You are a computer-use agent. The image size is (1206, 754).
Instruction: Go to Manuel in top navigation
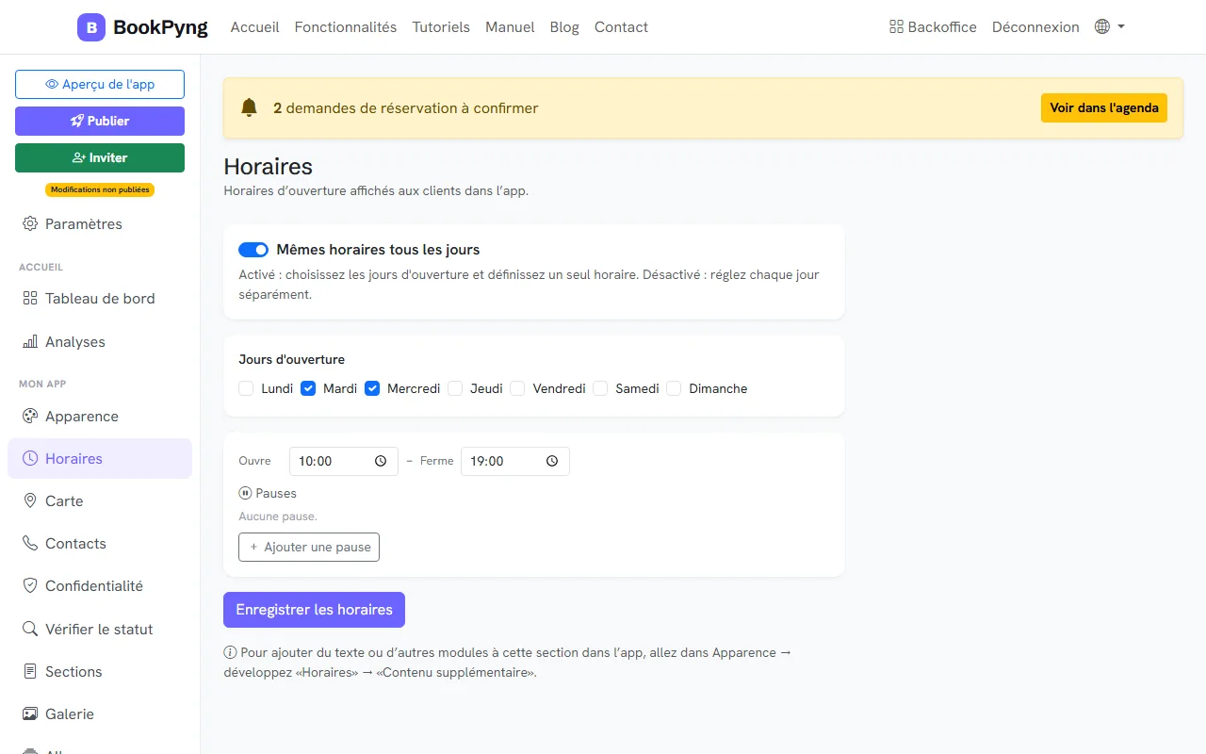pyautogui.click(x=510, y=27)
